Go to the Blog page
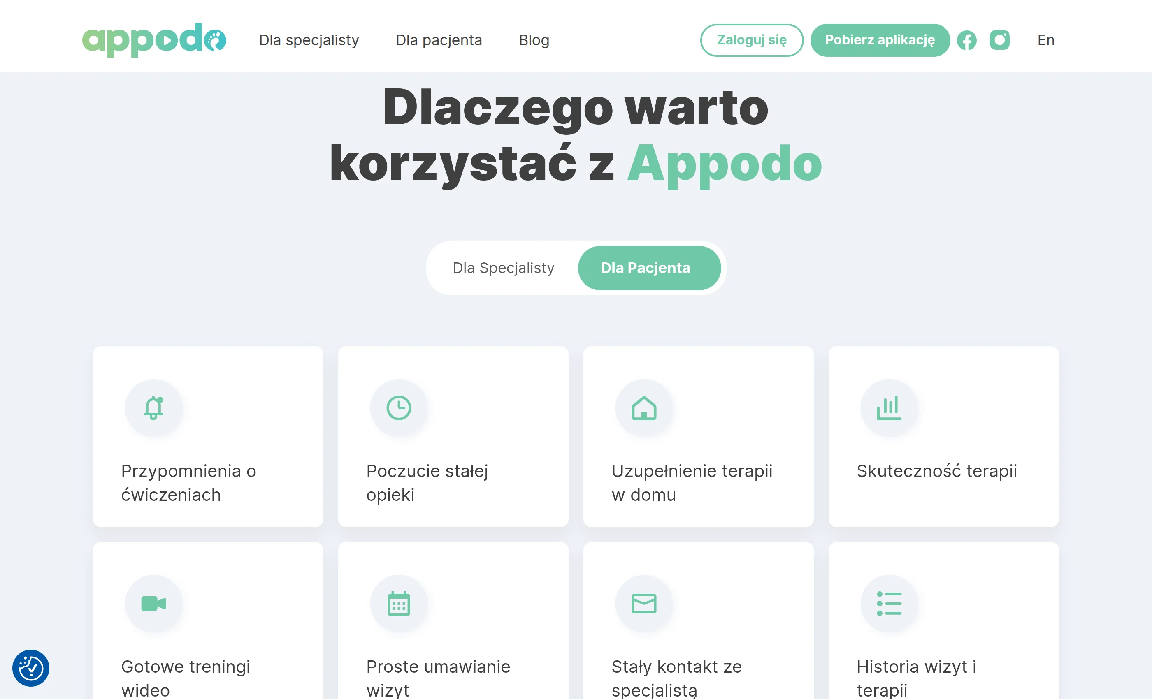This screenshot has height=699, width=1152. [534, 40]
